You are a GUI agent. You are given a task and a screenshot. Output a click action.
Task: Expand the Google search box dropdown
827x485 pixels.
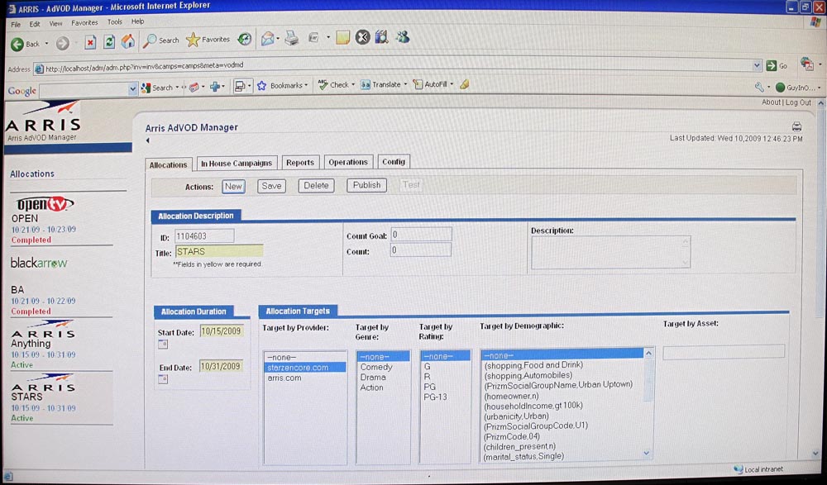pyautogui.click(x=132, y=88)
